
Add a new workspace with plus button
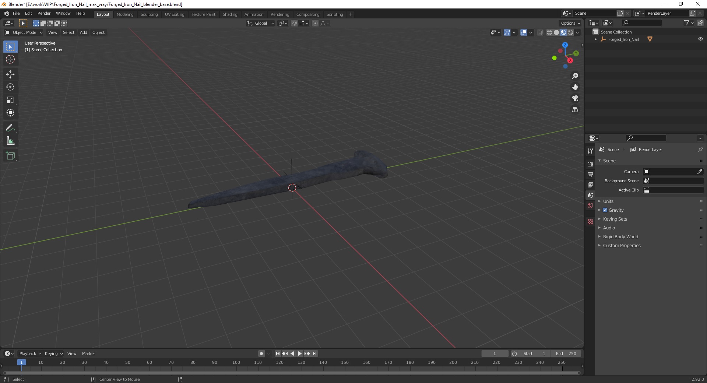tap(351, 14)
